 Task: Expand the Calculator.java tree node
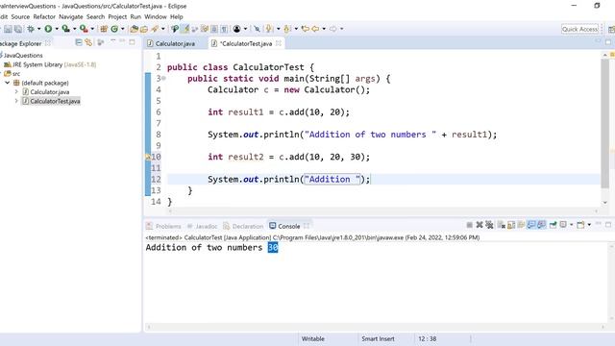pos(16,92)
